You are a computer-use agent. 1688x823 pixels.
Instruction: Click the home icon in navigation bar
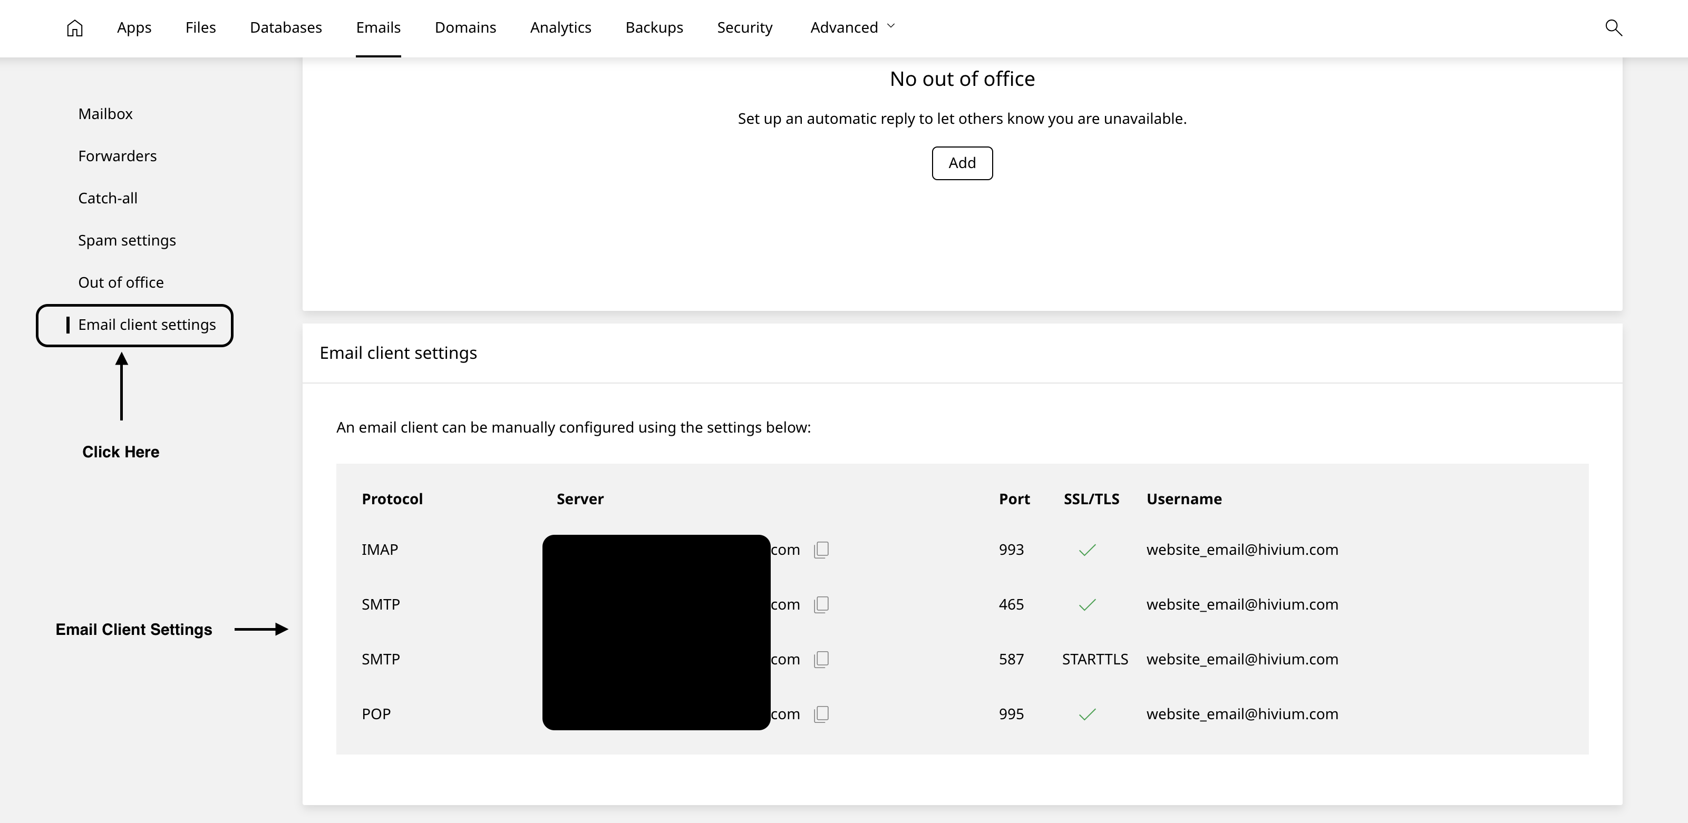(x=75, y=27)
